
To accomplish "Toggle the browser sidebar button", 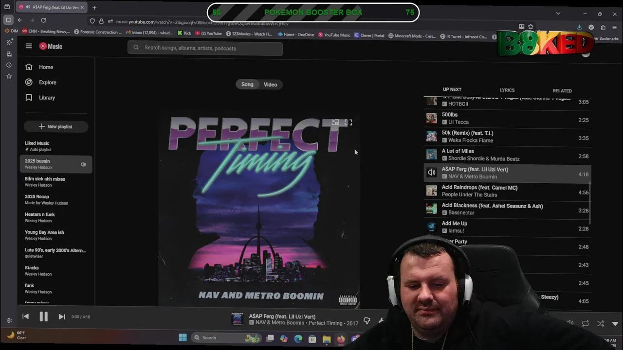I will [8, 20].
